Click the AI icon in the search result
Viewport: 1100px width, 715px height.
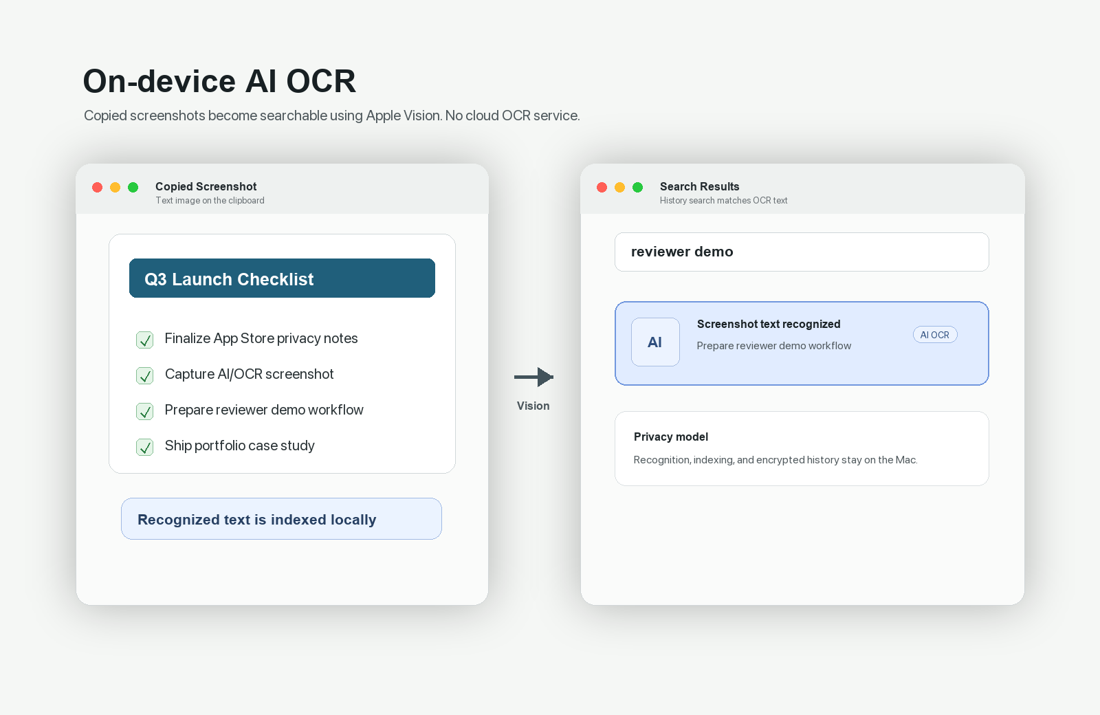655,342
